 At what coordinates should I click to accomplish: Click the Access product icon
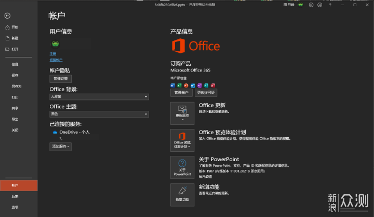(x=213, y=85)
